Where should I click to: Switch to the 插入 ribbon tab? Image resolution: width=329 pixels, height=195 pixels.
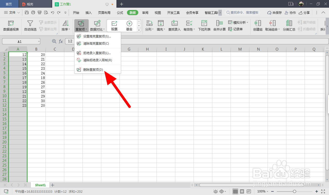click(89, 13)
